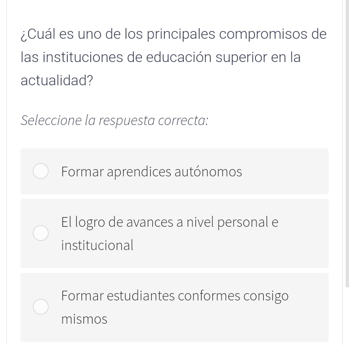
Task: Click the "Formar aprendices autónomos" answer text
Action: pos(151,172)
